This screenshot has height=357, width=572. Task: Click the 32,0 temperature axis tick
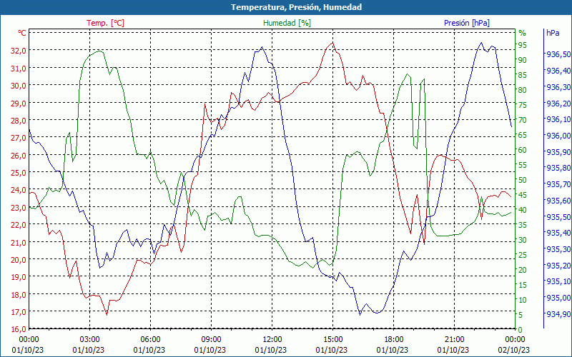coord(18,51)
